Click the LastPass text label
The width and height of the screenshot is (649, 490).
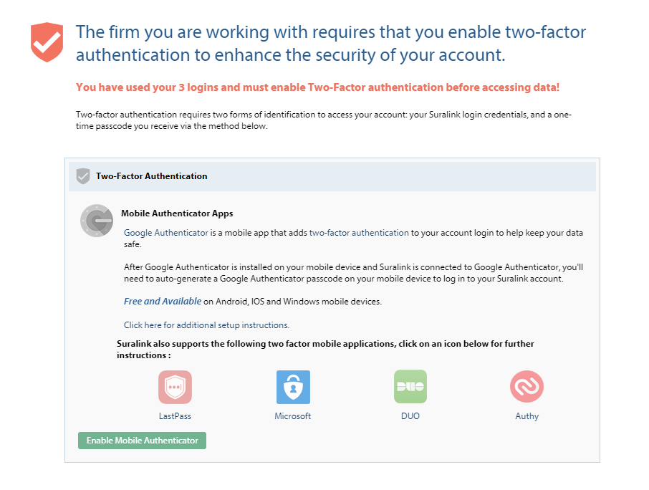click(175, 416)
